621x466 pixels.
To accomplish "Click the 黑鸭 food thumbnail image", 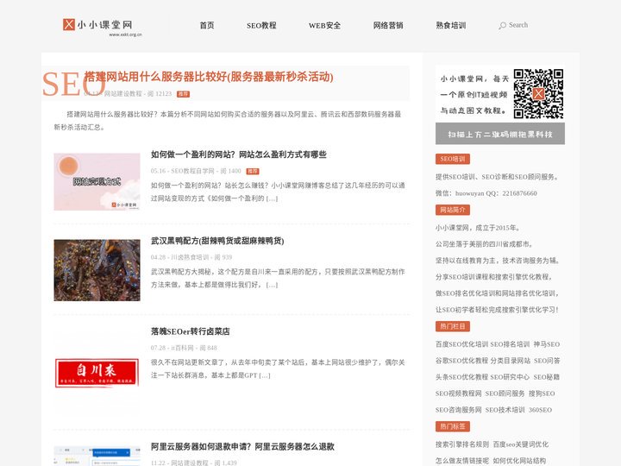I will coord(97,270).
